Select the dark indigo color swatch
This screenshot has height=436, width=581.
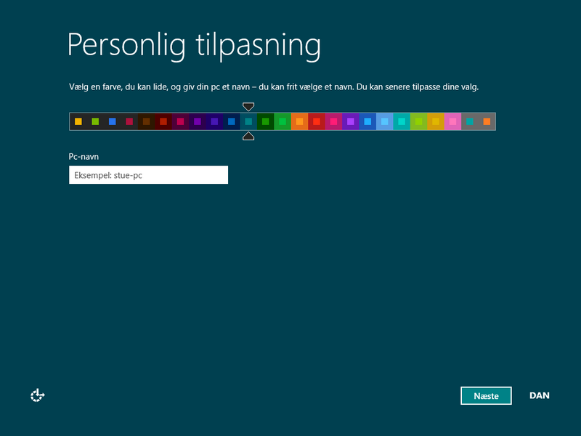tap(214, 121)
